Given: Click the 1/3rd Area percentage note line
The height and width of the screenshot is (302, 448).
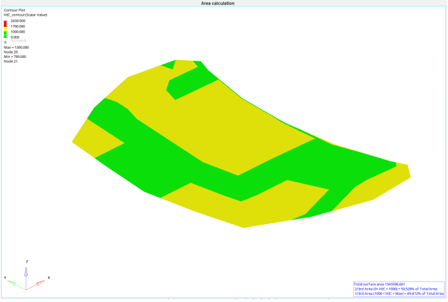Looking at the screenshot, I should pyautogui.click(x=399, y=293).
